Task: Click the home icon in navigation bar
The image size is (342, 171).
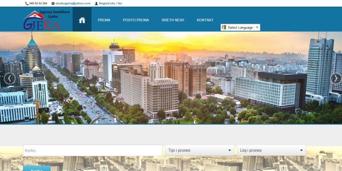Action: click(82, 20)
